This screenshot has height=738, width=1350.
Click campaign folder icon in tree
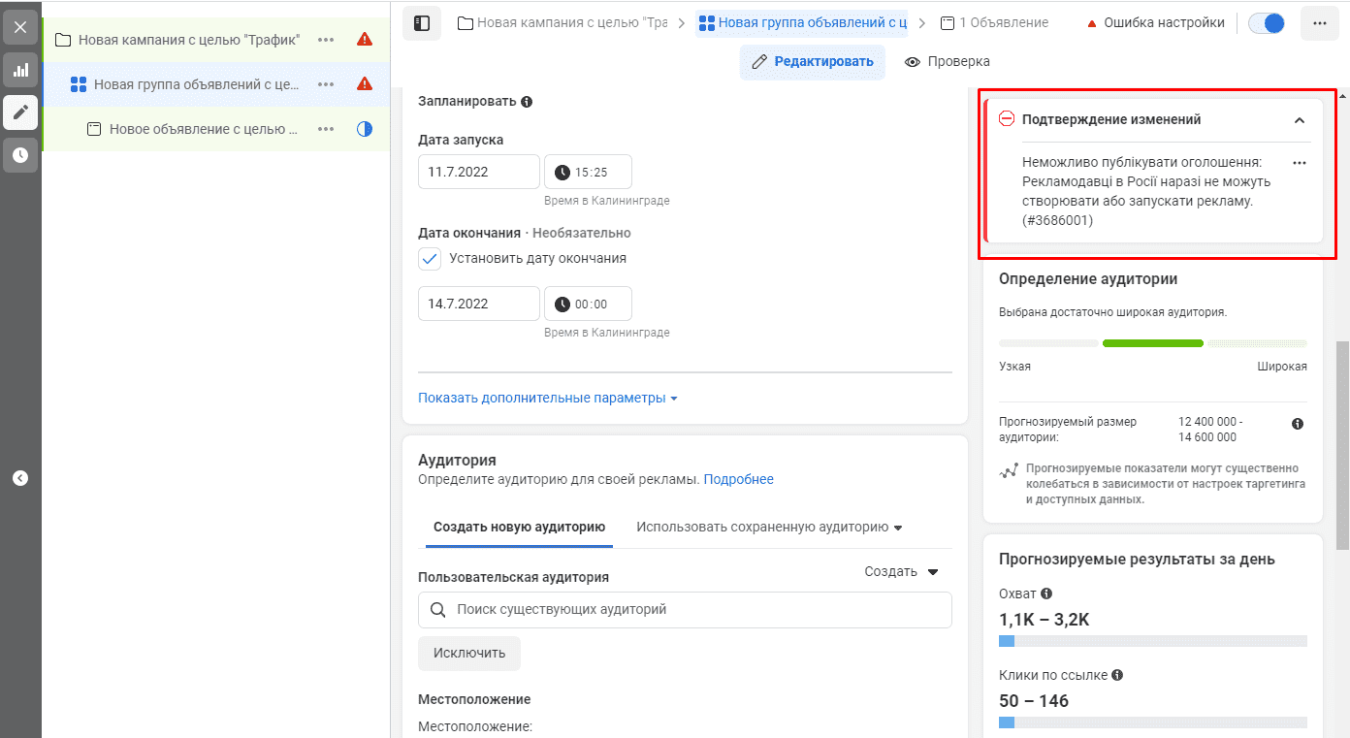point(63,40)
